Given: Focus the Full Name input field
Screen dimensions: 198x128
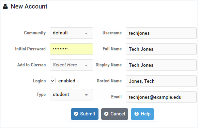Looking at the screenshot, I should tap(161, 49).
